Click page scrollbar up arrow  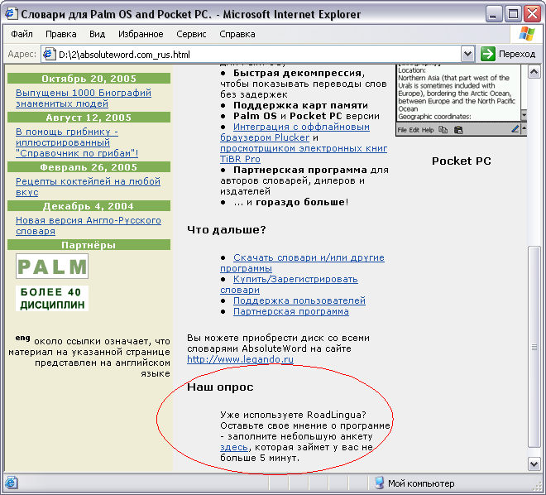[534, 72]
